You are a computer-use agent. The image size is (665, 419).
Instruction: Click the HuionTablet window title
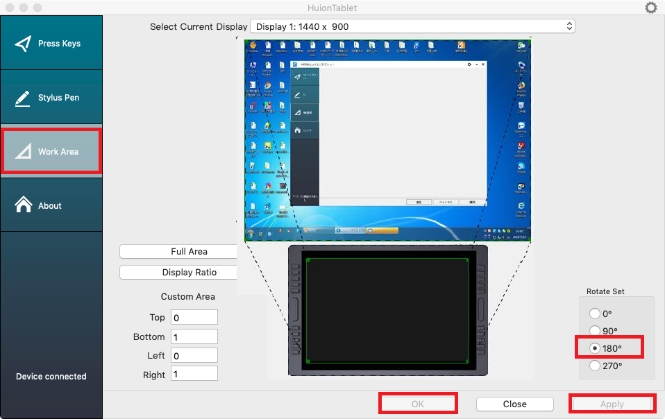click(332, 8)
